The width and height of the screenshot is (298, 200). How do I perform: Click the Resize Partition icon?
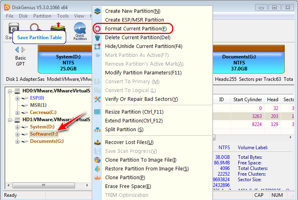(x=97, y=112)
